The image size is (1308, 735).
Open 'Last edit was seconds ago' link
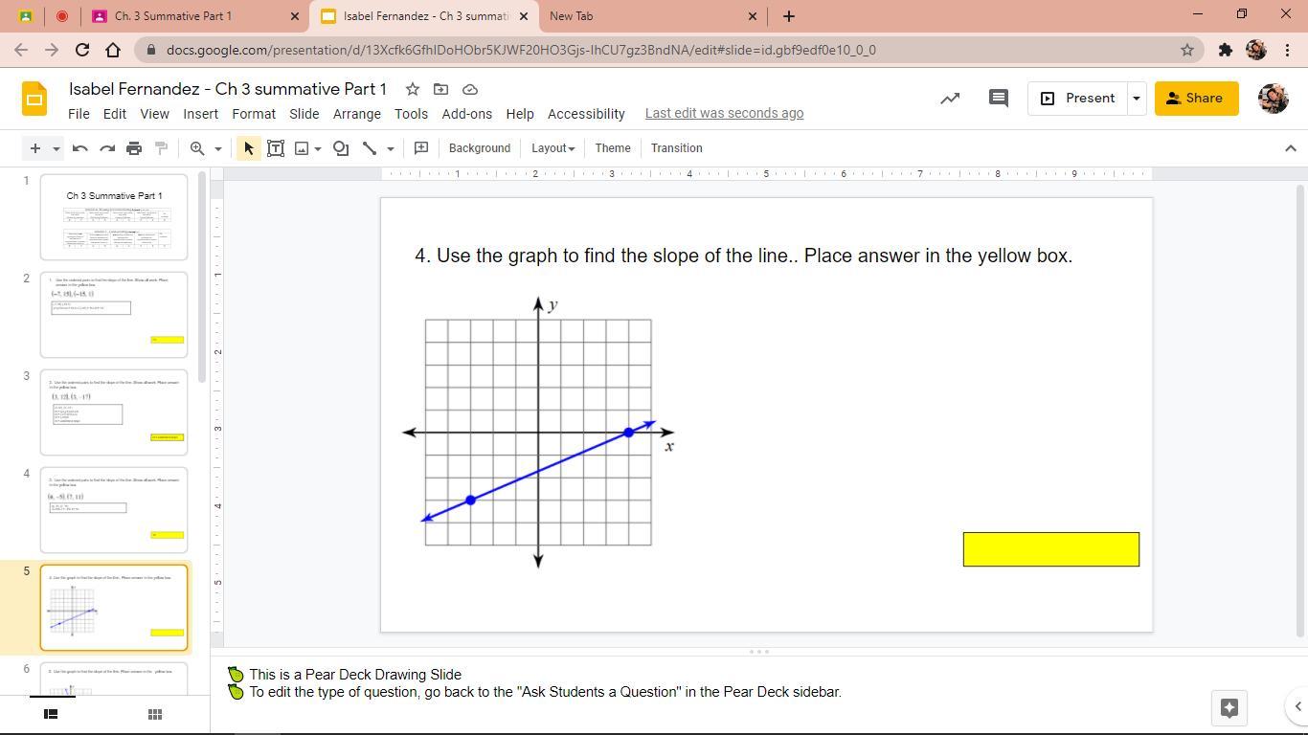[724, 113]
